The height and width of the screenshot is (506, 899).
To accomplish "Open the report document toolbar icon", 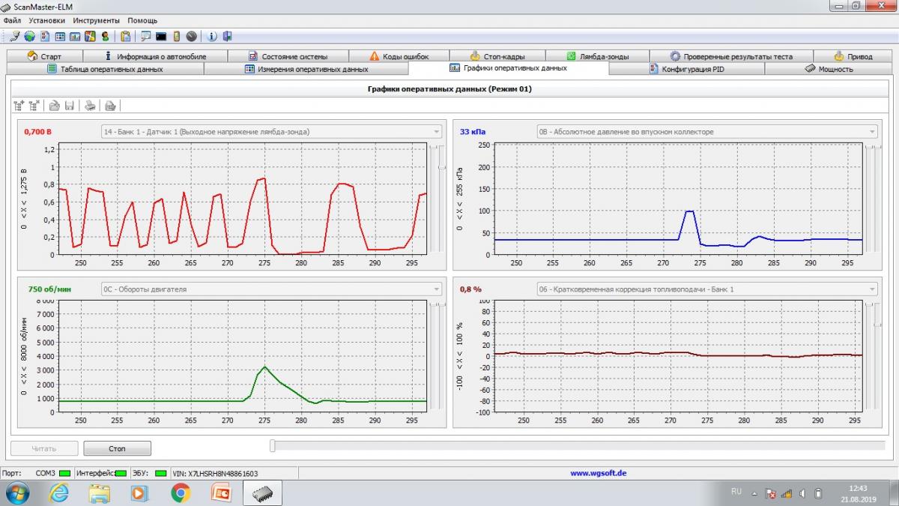I will (x=45, y=36).
